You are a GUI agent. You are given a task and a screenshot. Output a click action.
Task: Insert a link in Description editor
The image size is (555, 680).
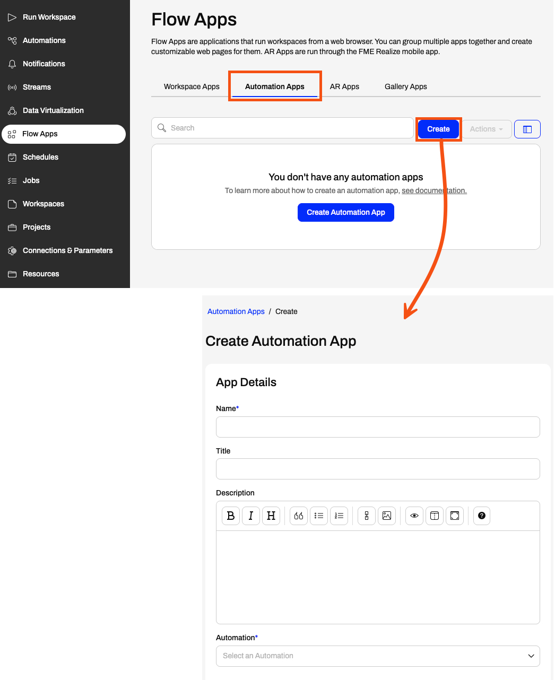pos(367,516)
